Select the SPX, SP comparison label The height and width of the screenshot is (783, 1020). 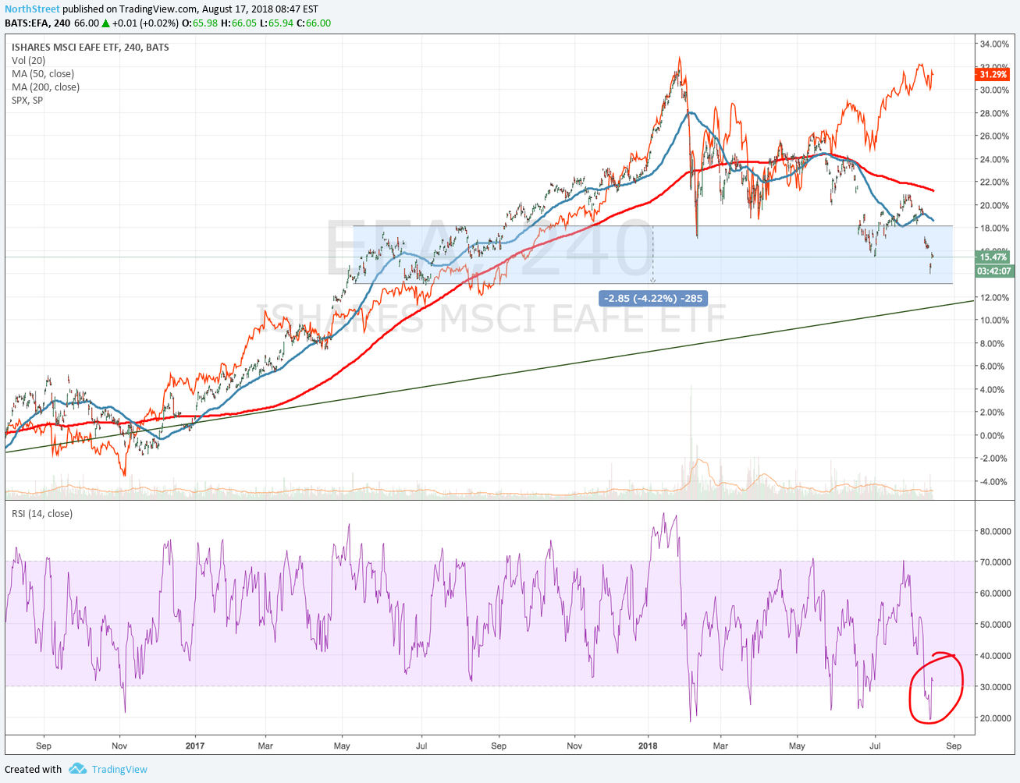(x=27, y=100)
